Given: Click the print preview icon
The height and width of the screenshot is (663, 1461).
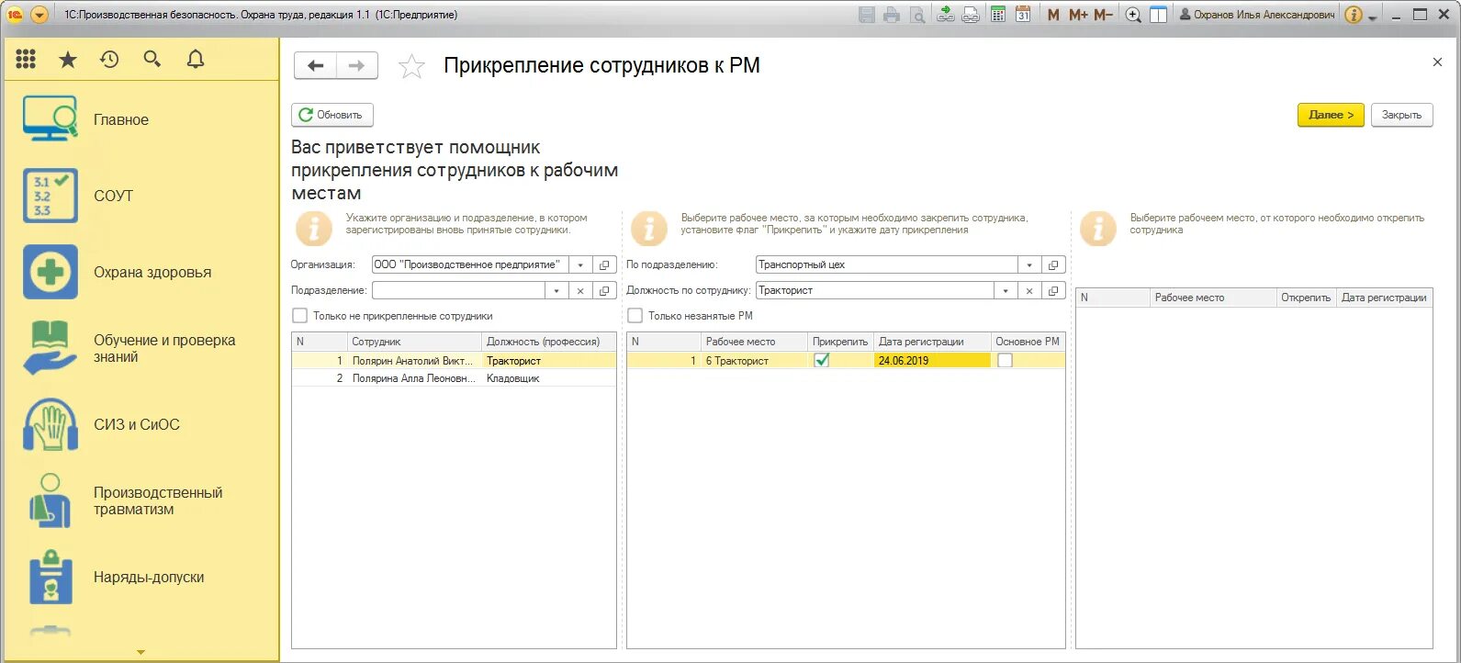Looking at the screenshot, I should point(916,15).
